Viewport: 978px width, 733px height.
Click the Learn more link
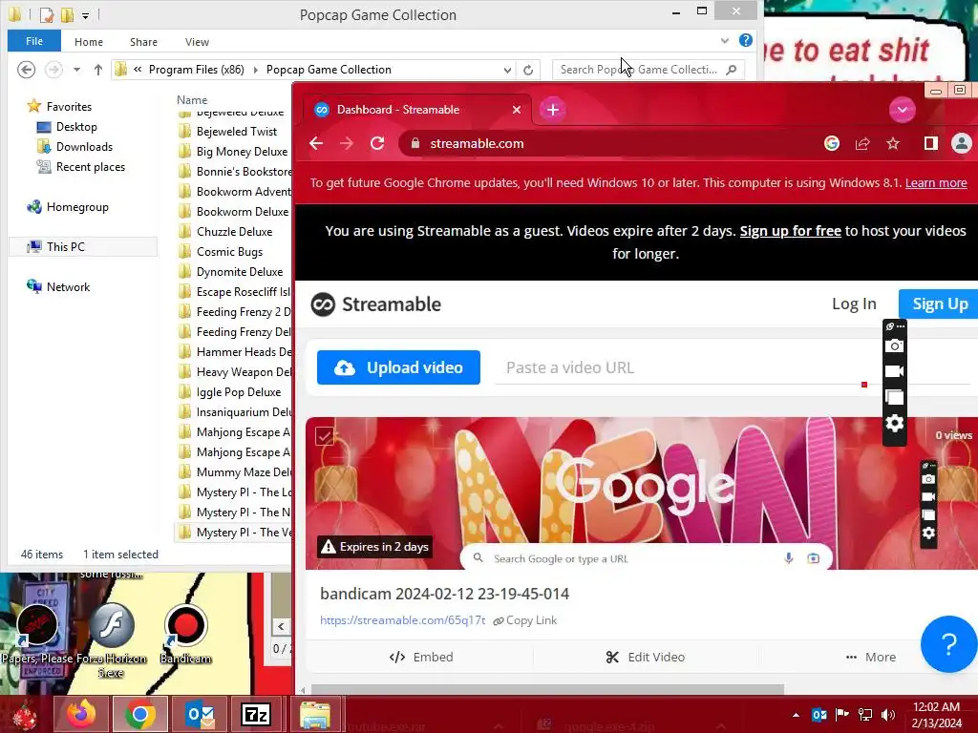(936, 182)
